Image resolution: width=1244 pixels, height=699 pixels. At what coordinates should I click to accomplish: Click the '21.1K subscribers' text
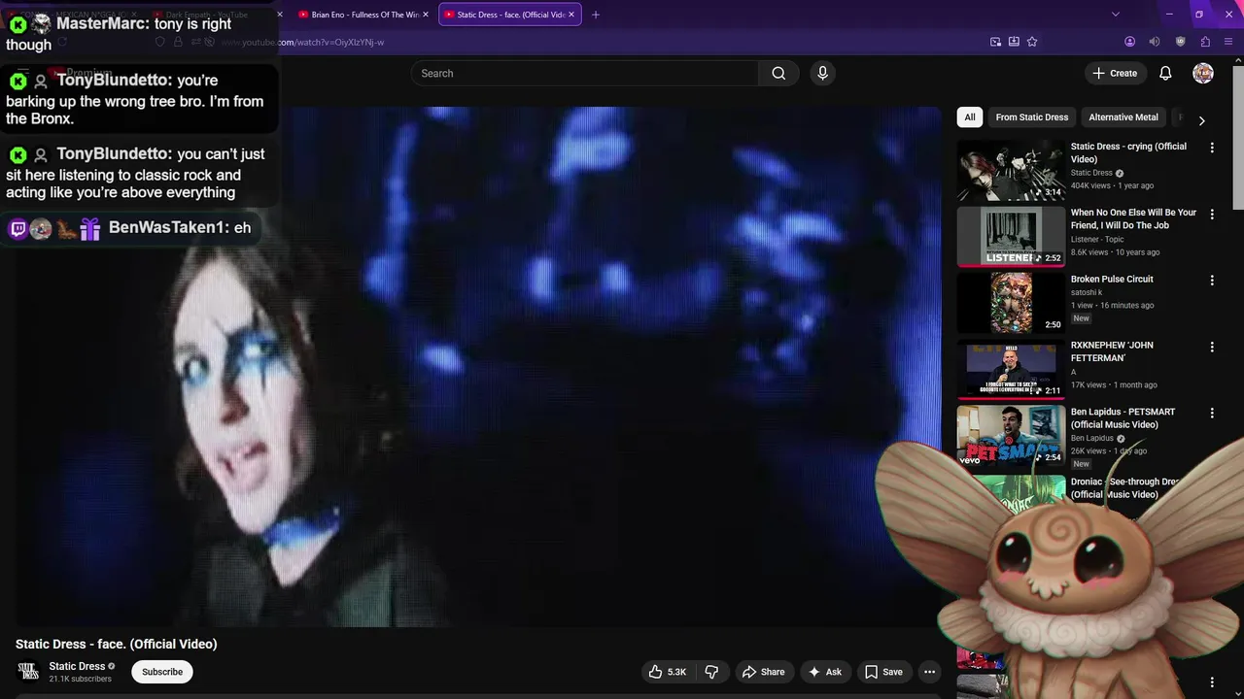click(80, 679)
